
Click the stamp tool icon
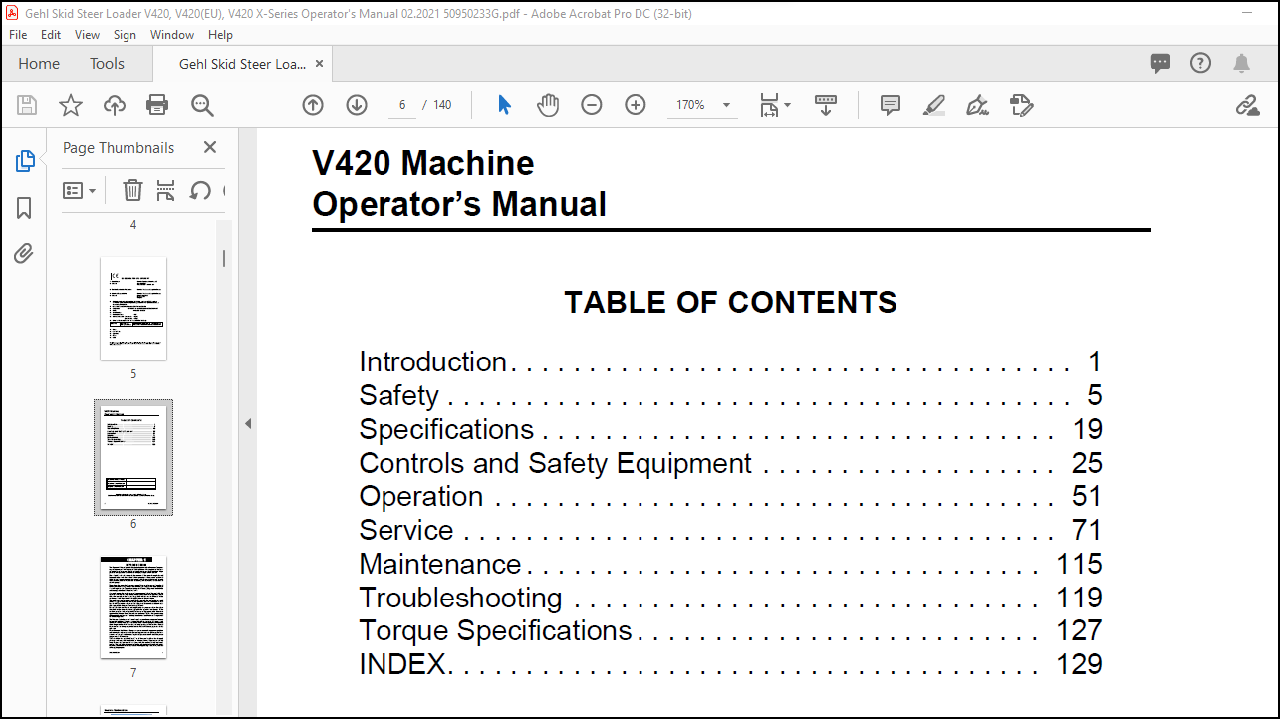tap(1022, 105)
